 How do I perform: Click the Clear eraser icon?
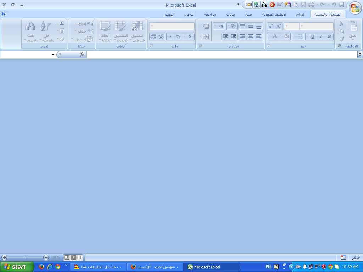click(x=62, y=39)
